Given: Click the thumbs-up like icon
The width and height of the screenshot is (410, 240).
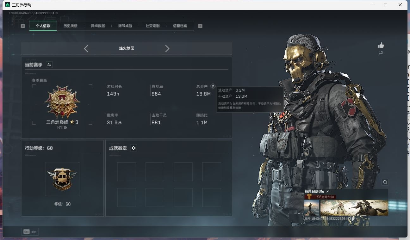Looking at the screenshot, I should click(381, 46).
